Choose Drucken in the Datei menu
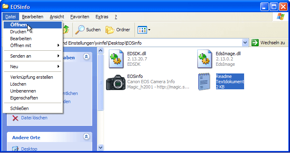This screenshot has height=153, width=290. click(x=33, y=32)
